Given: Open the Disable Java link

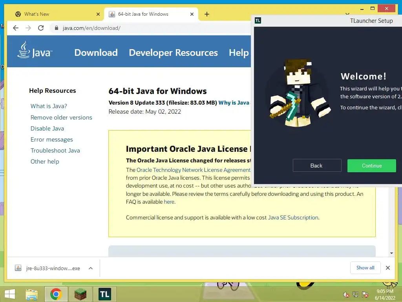Looking at the screenshot, I should pyautogui.click(x=47, y=129).
